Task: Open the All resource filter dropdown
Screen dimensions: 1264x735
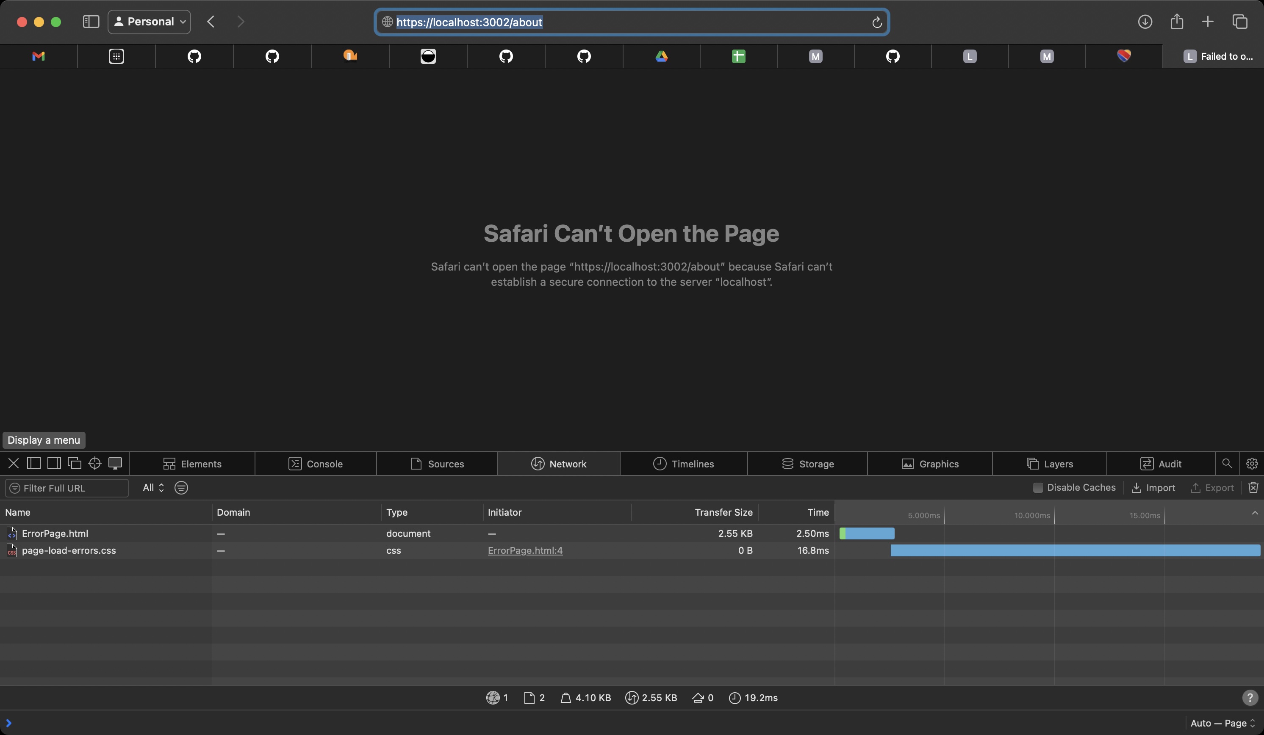Action: pyautogui.click(x=153, y=487)
